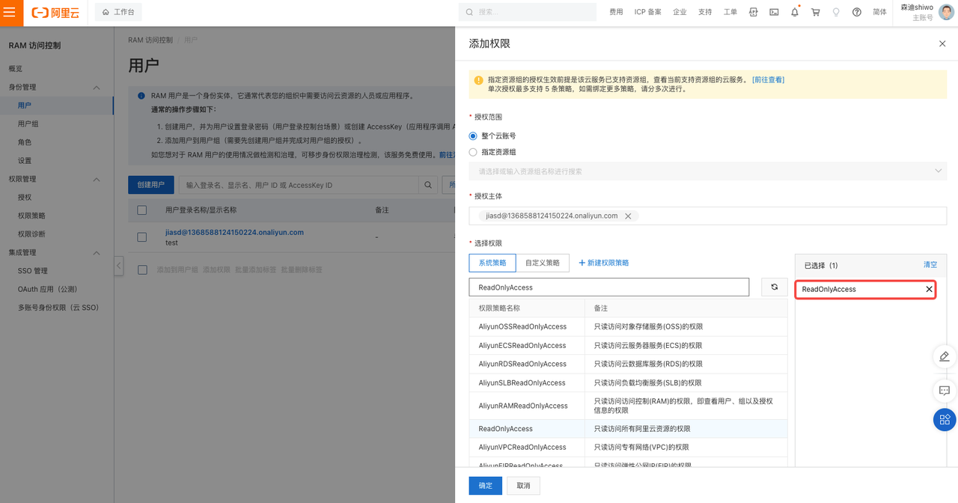Image resolution: width=958 pixels, height=503 pixels.
Task: Collapse the left sidebar with arrow handle
Action: click(x=118, y=266)
